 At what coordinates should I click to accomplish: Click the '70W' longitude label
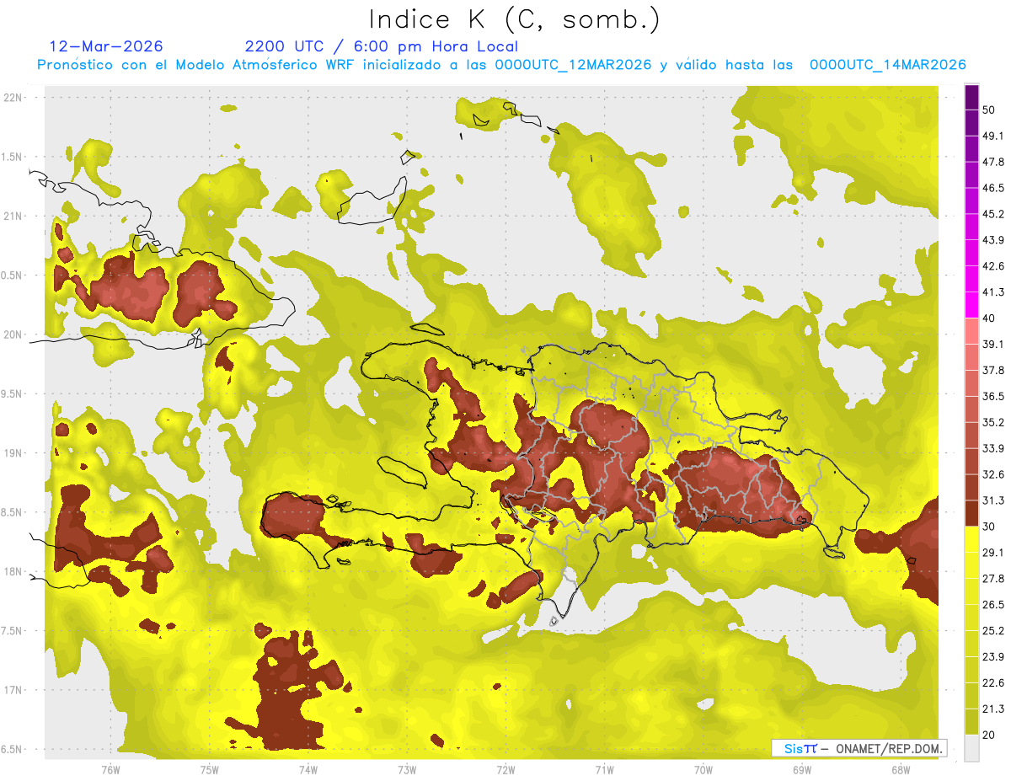point(703,769)
